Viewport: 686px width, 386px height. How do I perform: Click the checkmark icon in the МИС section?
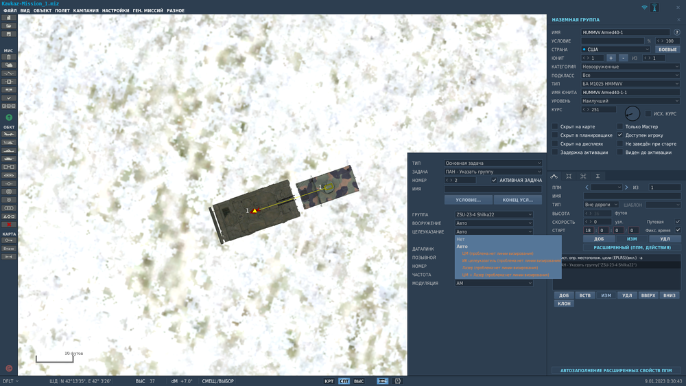coord(9,98)
